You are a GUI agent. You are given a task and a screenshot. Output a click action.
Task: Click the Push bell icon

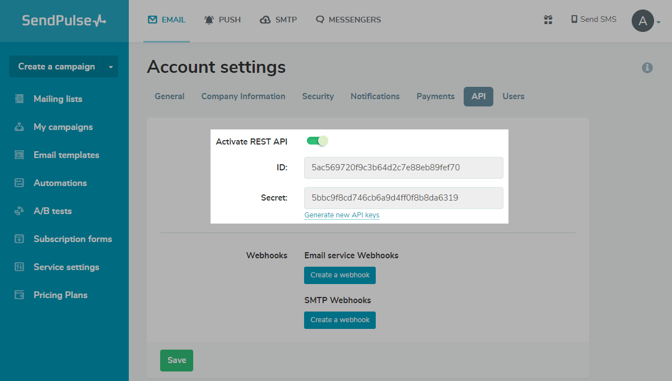(209, 20)
